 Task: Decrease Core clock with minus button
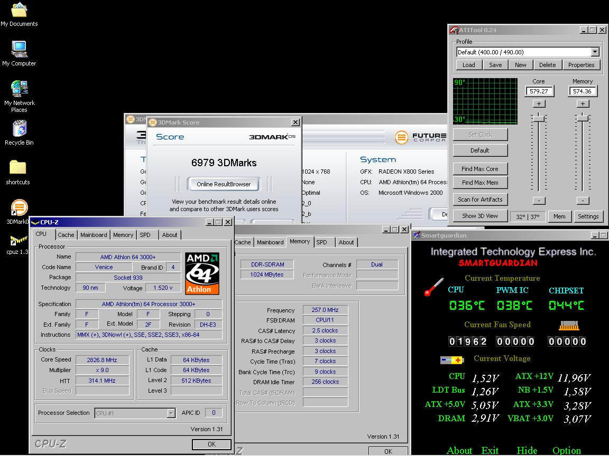(x=539, y=201)
